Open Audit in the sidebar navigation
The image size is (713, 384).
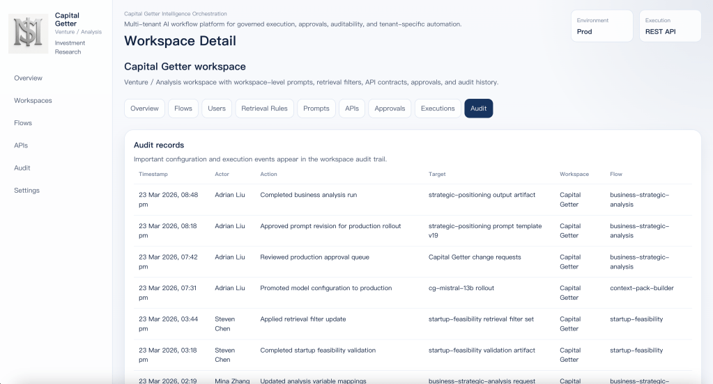coord(22,168)
